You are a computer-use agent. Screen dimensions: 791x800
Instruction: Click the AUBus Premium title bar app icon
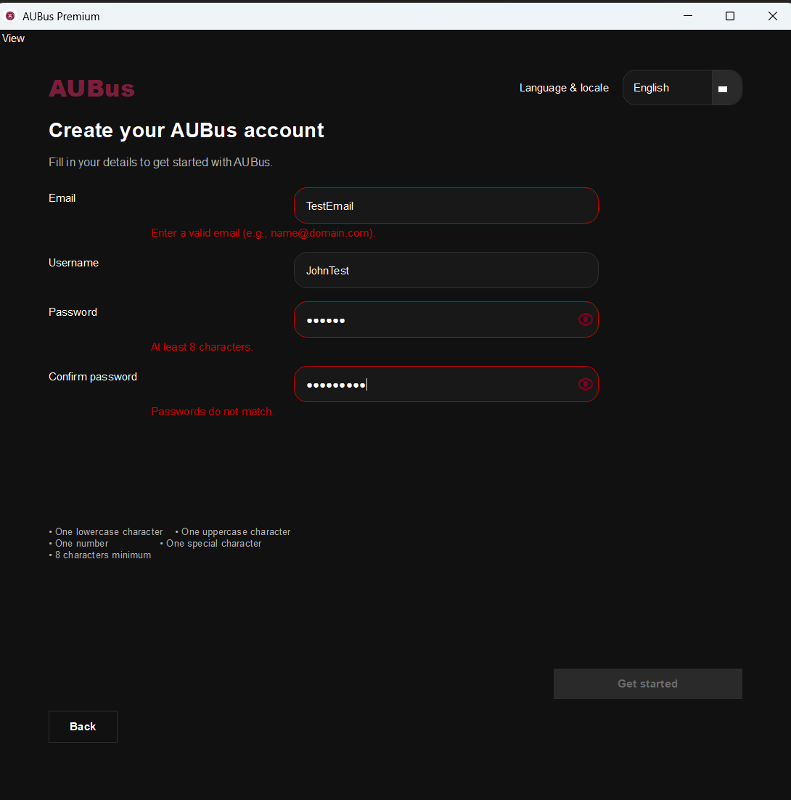pyautogui.click(x=9, y=16)
